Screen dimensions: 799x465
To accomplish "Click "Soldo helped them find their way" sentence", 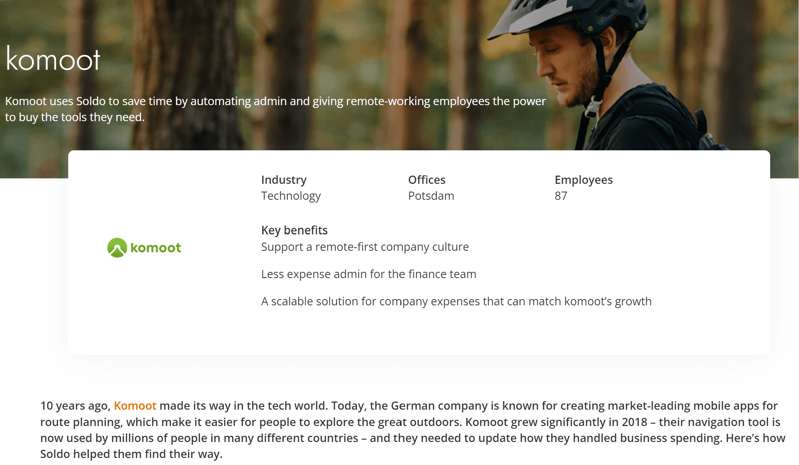I will click(131, 454).
